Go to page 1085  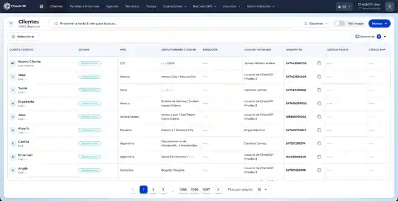[x=183, y=190]
